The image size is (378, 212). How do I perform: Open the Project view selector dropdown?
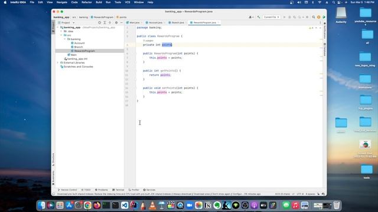(x=66, y=22)
